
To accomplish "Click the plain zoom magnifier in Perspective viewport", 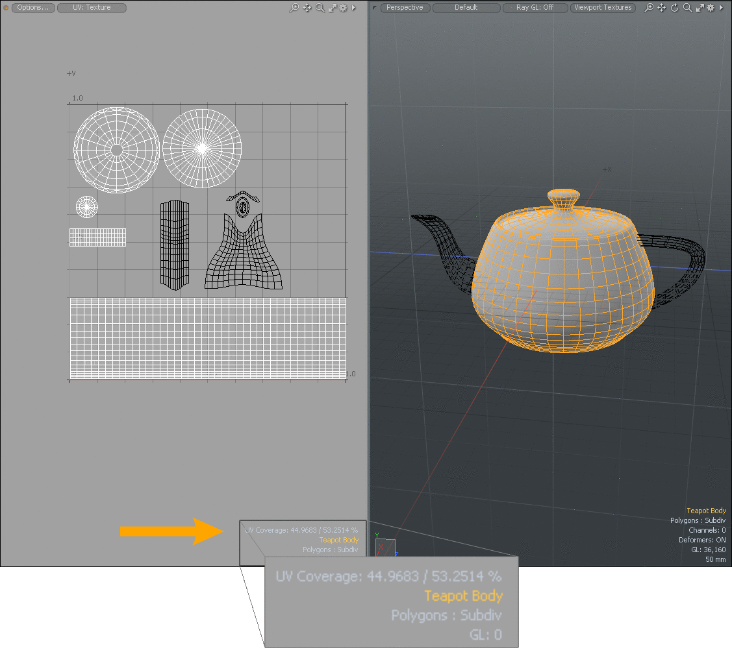I will coord(688,8).
